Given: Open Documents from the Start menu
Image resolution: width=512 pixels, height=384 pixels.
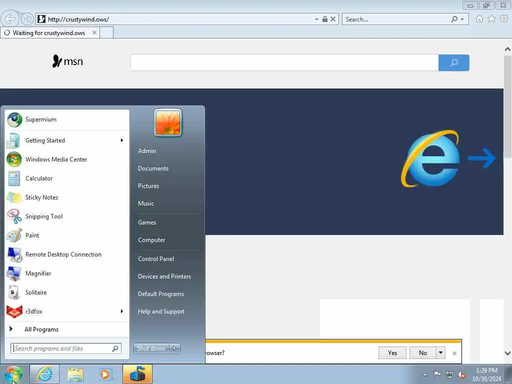Looking at the screenshot, I should (x=153, y=168).
